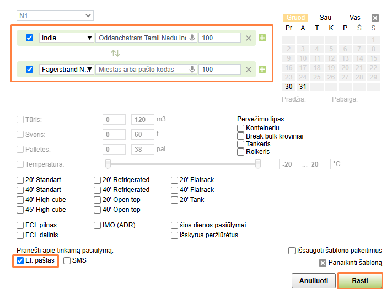This screenshot has width=392, height=298.
Task: Check the Tankeris transport type
Action: coord(240,144)
